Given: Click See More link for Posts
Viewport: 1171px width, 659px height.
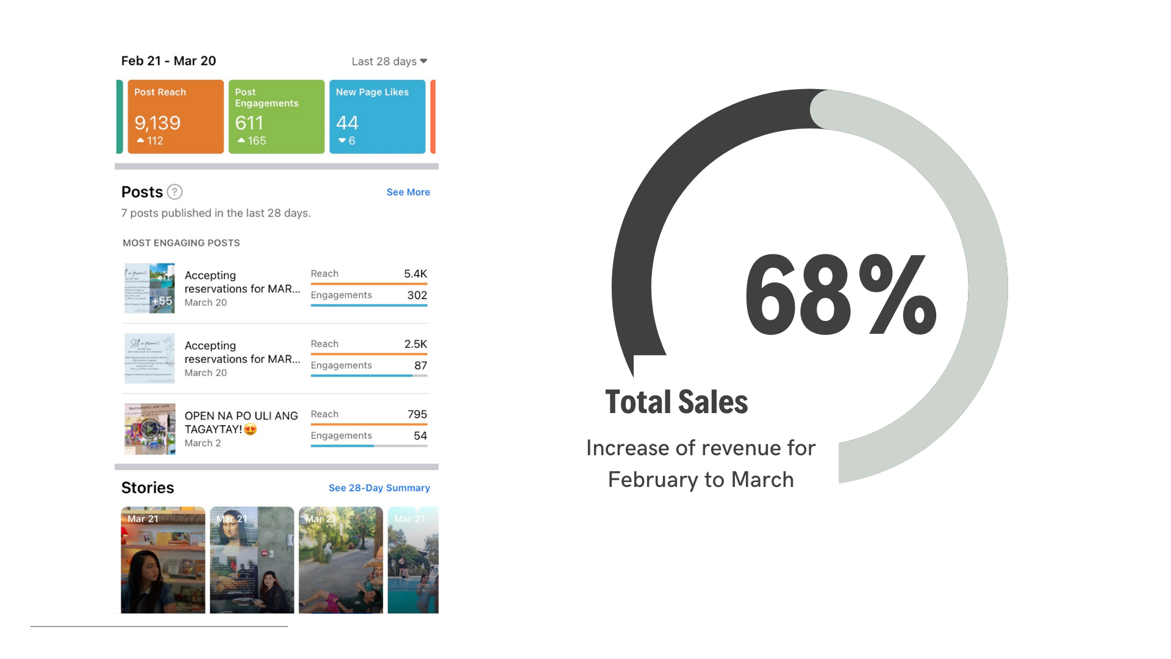Looking at the screenshot, I should point(408,192).
